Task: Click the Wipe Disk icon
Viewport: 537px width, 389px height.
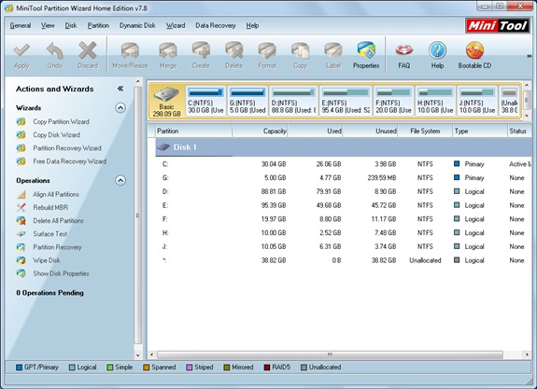Action: [x=21, y=260]
